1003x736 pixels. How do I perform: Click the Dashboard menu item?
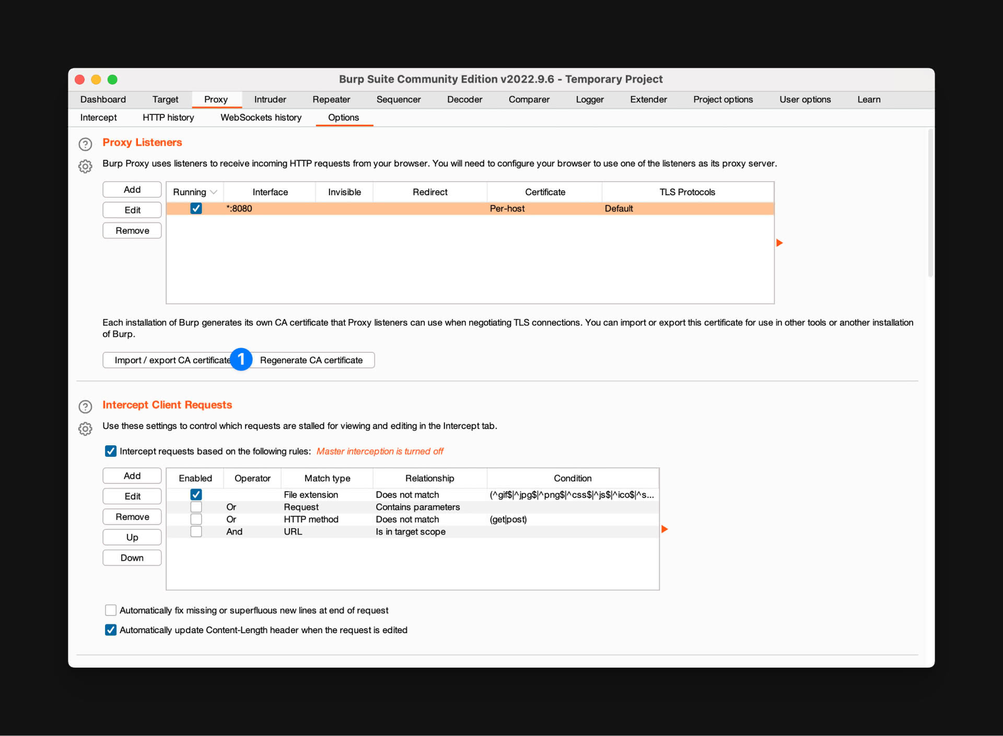(104, 100)
